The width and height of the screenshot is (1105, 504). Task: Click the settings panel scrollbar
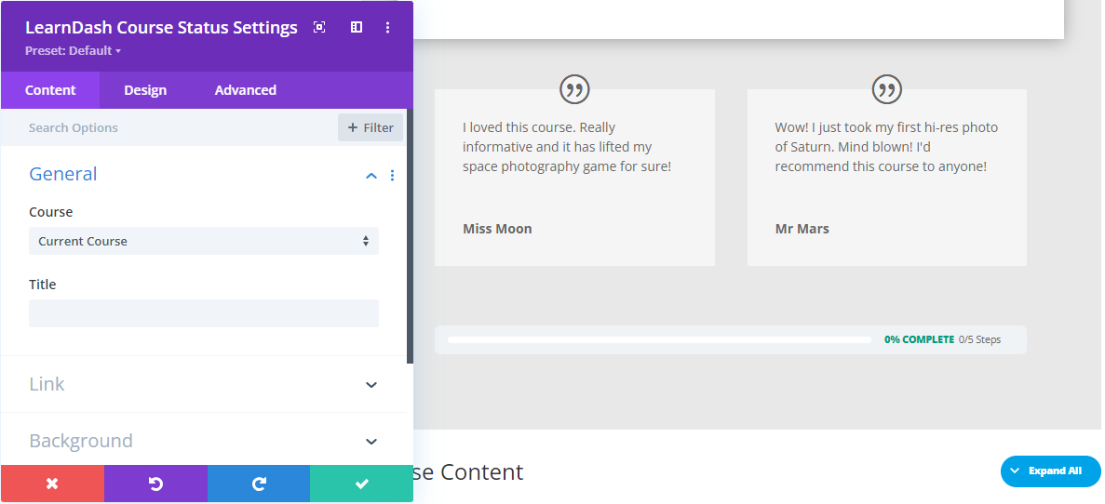(411, 236)
